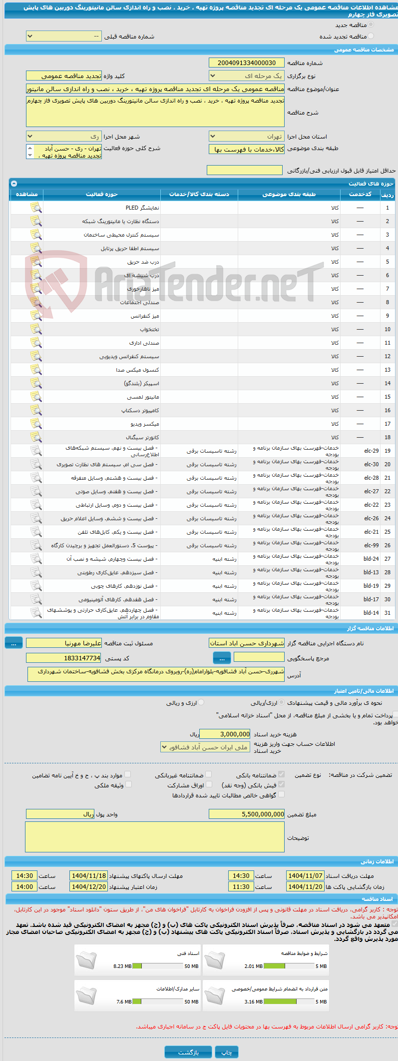398x1061 pixels.
Task: Open the استان محل اجرا dropdown
Action: point(247,136)
